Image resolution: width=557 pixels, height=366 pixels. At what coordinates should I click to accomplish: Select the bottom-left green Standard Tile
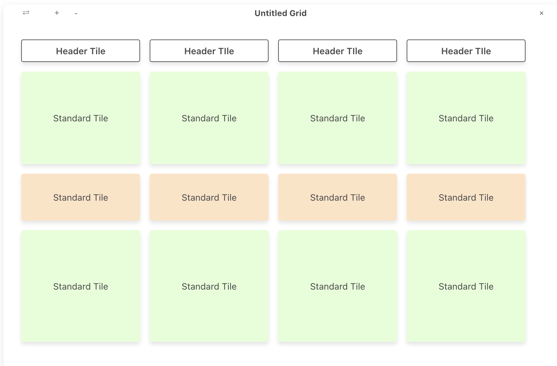pyautogui.click(x=80, y=286)
